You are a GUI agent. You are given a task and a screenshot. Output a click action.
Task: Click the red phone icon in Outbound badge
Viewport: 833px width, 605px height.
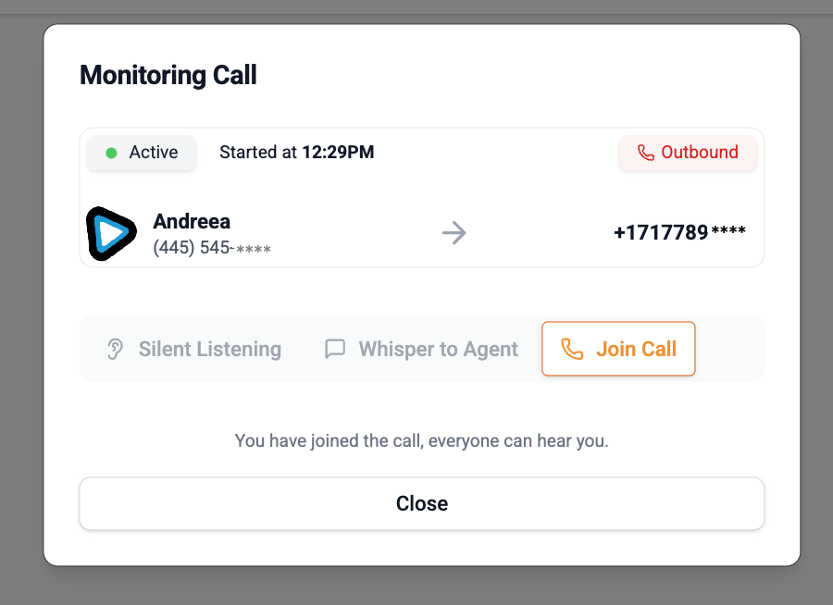(645, 153)
